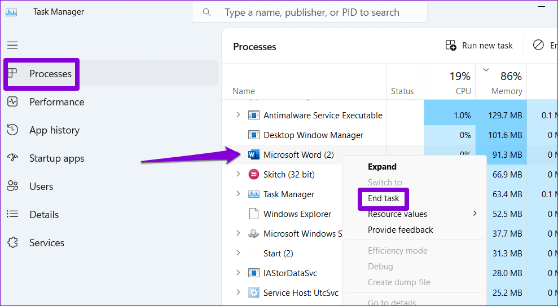Click the Processes page heading

254,47
